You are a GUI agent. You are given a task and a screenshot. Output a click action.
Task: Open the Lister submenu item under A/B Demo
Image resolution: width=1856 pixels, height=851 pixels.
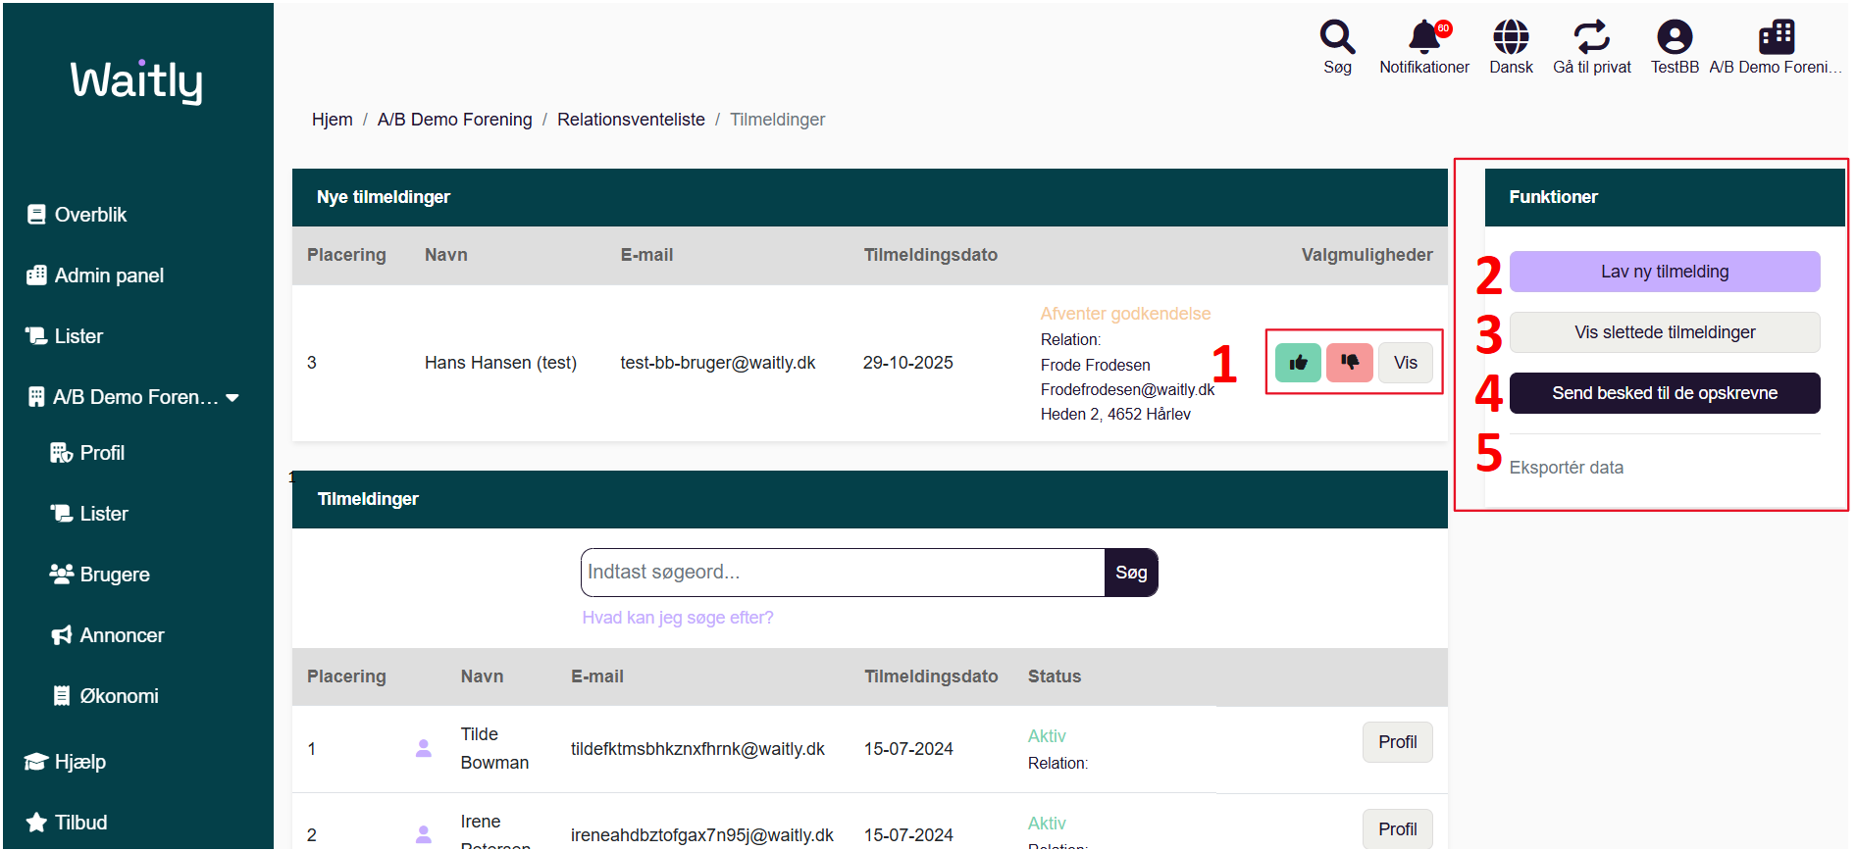(x=89, y=514)
